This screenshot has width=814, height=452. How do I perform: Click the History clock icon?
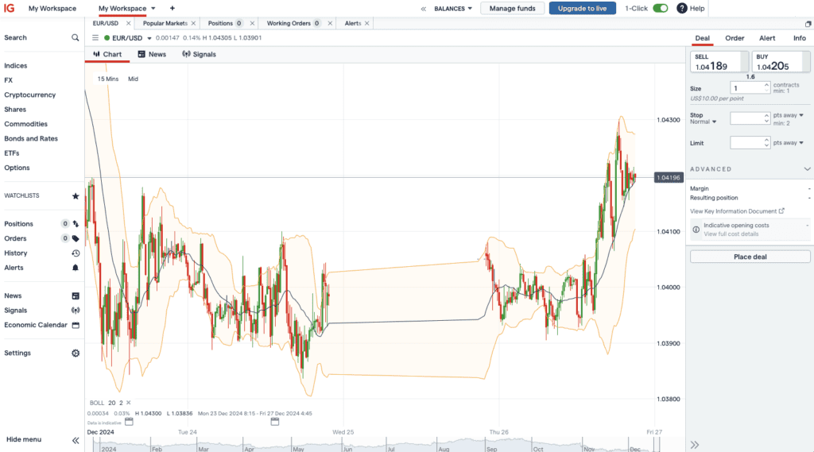[x=76, y=253]
